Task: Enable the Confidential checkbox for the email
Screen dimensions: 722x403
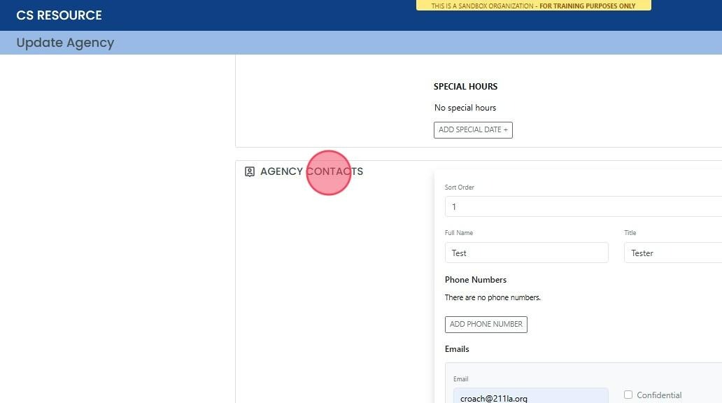Action: [628, 395]
